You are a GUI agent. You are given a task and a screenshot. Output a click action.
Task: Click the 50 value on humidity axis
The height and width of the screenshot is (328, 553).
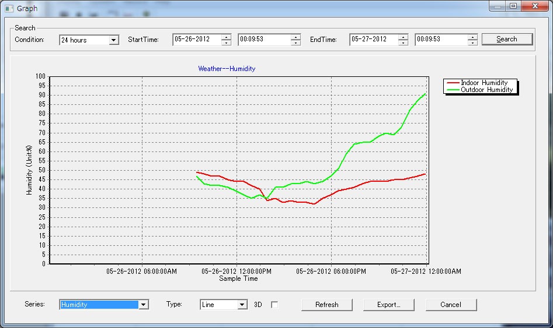tap(42, 170)
